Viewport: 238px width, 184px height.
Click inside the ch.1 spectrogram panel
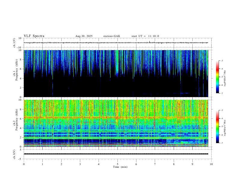pyautogui.click(x=116, y=73)
